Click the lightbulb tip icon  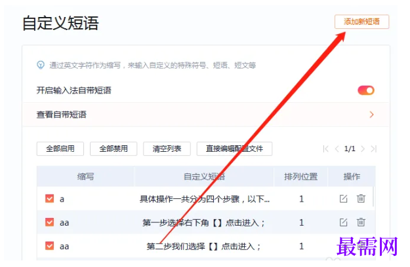tap(41, 65)
